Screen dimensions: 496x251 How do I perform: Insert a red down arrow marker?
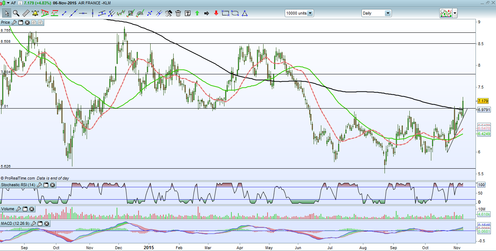pyautogui.click(x=216, y=13)
